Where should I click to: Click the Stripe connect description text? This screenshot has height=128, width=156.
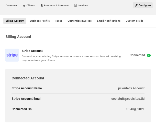click(x=71, y=58)
